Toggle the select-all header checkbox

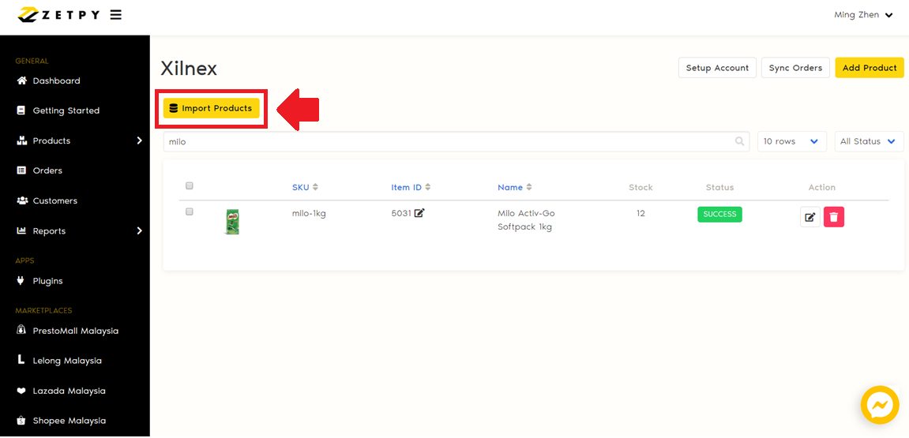coord(189,186)
